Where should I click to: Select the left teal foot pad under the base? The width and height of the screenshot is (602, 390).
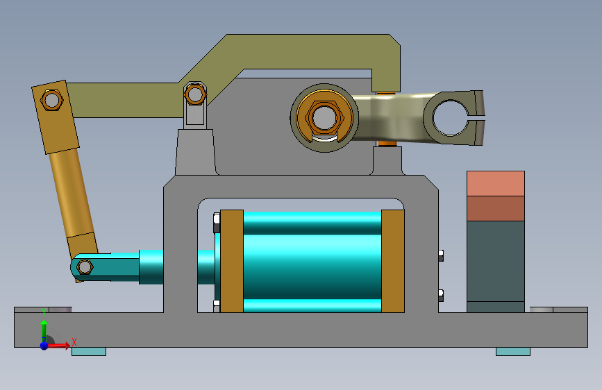[89, 351]
